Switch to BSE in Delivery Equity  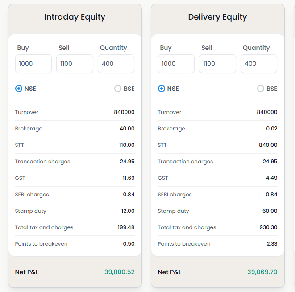point(261,89)
